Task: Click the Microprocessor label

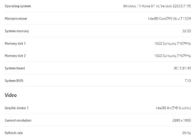Action: pos(16,19)
